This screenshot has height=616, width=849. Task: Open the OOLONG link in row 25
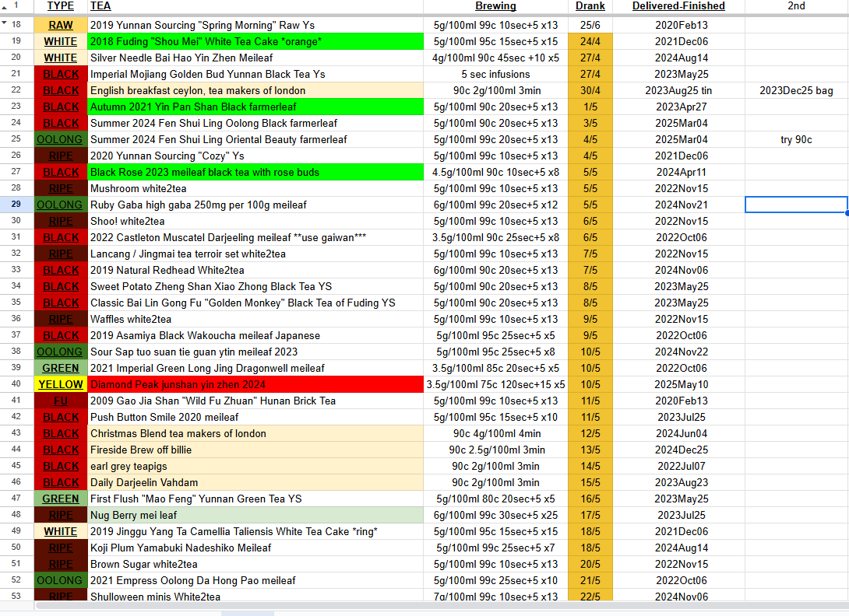tap(59, 139)
